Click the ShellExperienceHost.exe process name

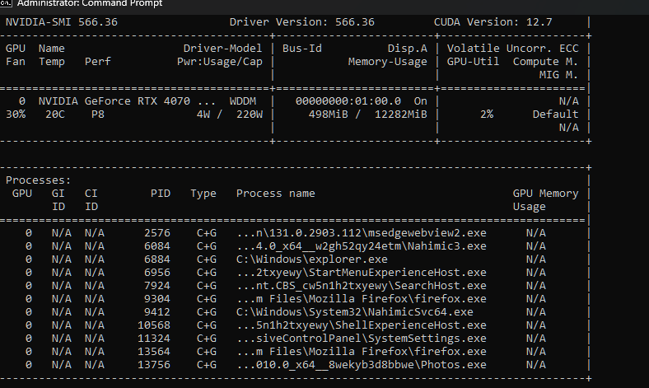[362, 325]
